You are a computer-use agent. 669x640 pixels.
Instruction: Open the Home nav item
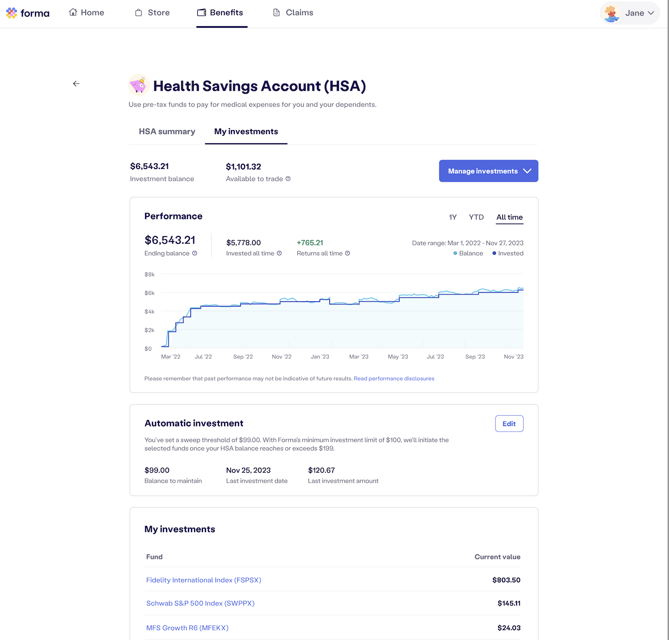coord(86,13)
